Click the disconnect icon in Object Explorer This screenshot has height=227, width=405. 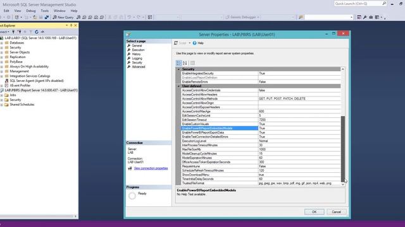click(x=20, y=32)
